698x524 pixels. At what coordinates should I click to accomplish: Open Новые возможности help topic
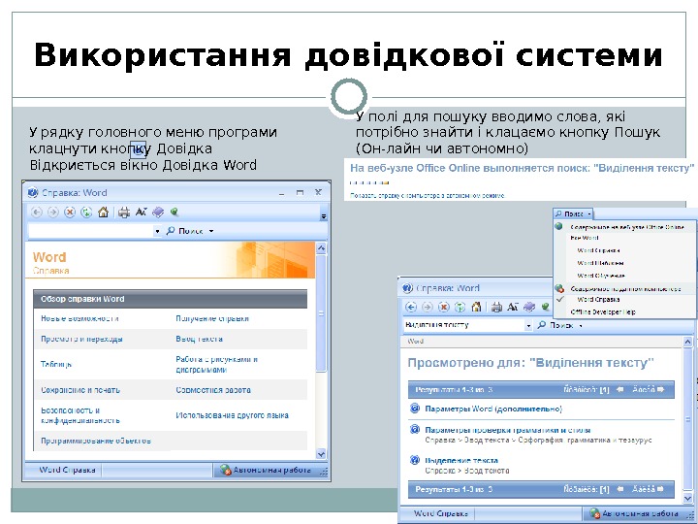[79, 318]
